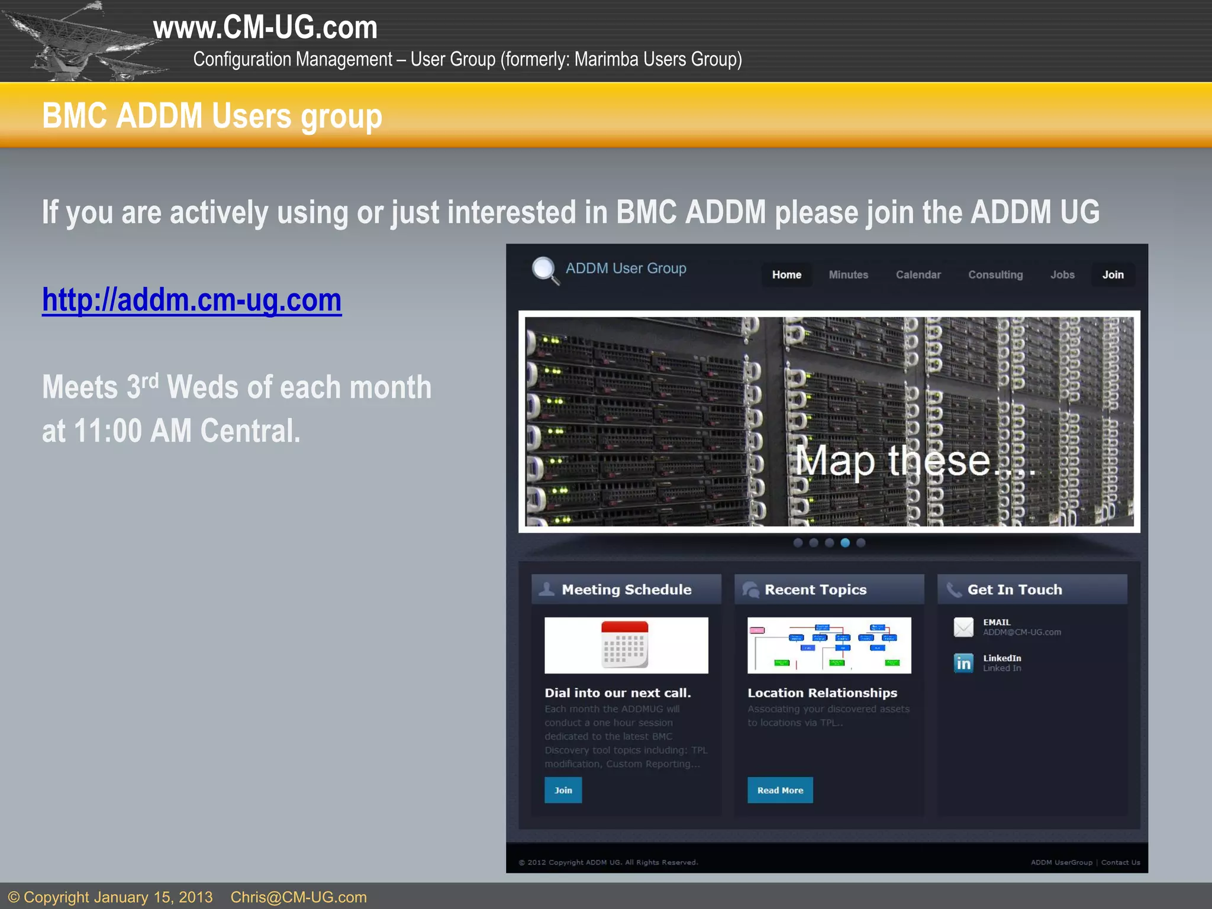The height and width of the screenshot is (909, 1212).
Task: Click the email envelope icon
Action: 963,627
